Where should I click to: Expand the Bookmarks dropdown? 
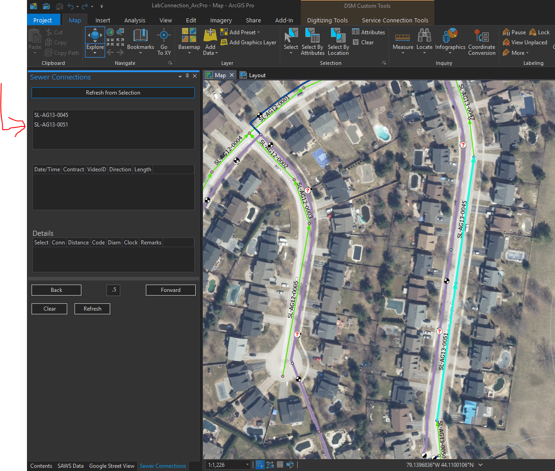tap(140, 53)
